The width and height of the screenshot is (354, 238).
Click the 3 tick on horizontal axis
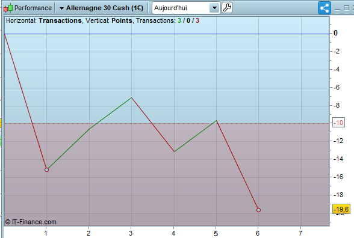[131, 233]
